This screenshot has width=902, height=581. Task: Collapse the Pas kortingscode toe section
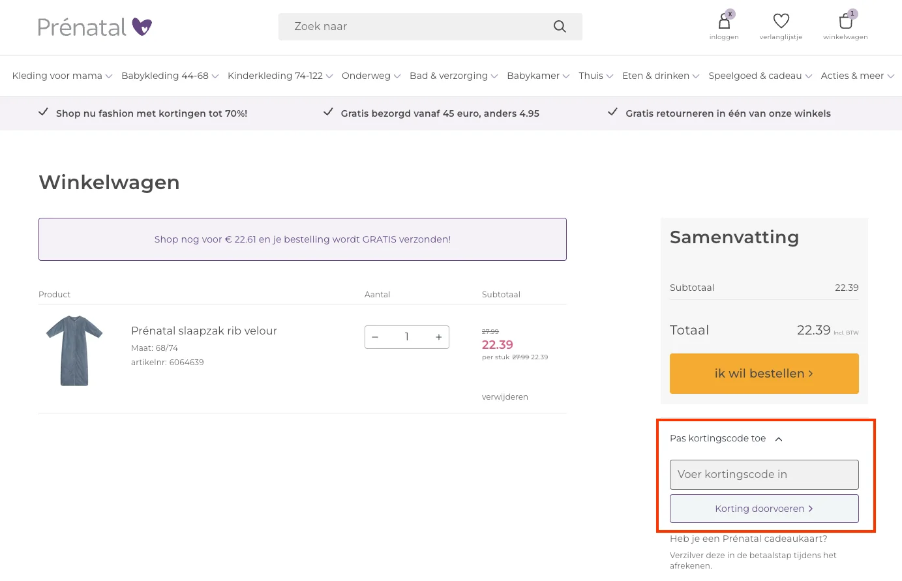(x=778, y=439)
